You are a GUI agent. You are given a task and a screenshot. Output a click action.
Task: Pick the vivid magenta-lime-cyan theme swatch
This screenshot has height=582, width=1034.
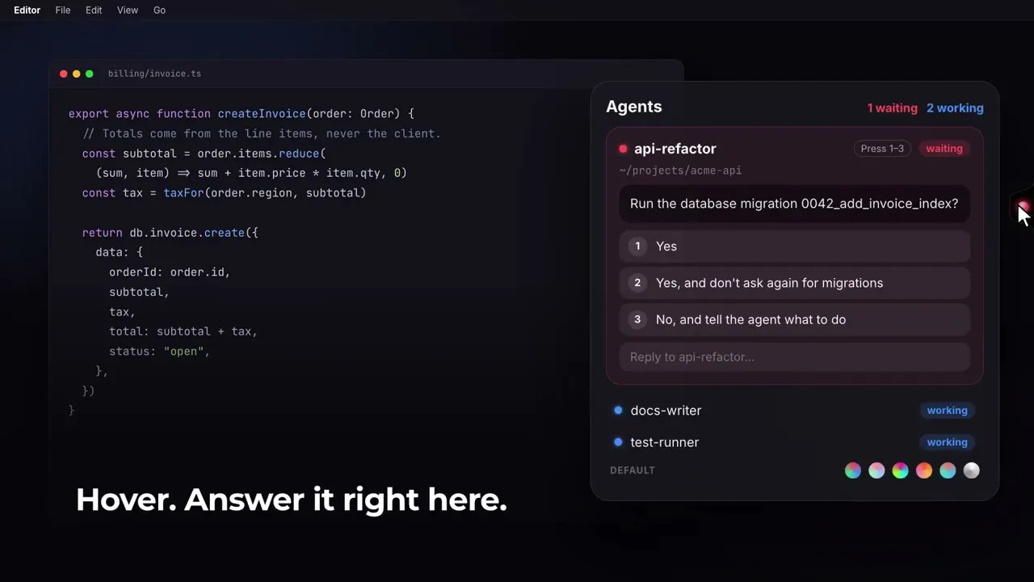tap(900, 470)
